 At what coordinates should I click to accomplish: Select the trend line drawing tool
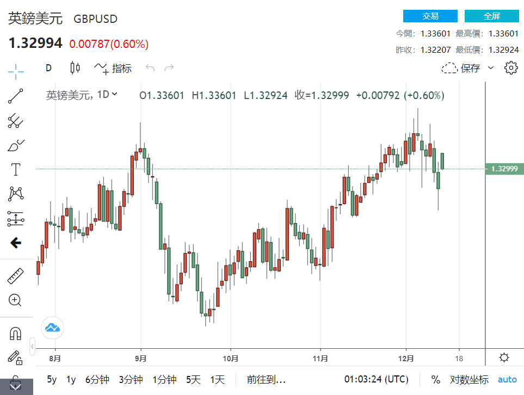coord(16,96)
